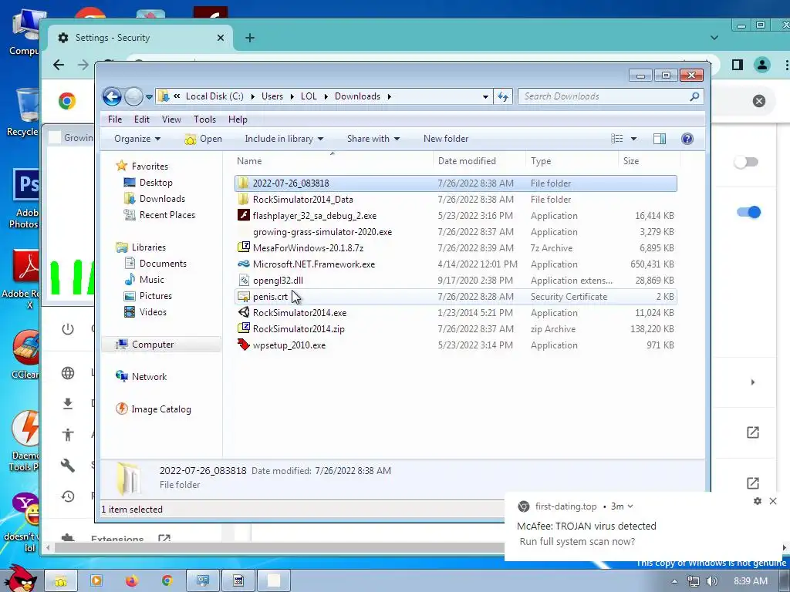This screenshot has height=592, width=790.
Task: Open Angry Birds start button
Action: tap(20, 579)
